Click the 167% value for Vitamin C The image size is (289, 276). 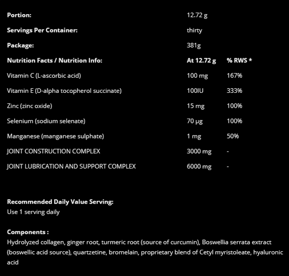pyautogui.click(x=234, y=76)
